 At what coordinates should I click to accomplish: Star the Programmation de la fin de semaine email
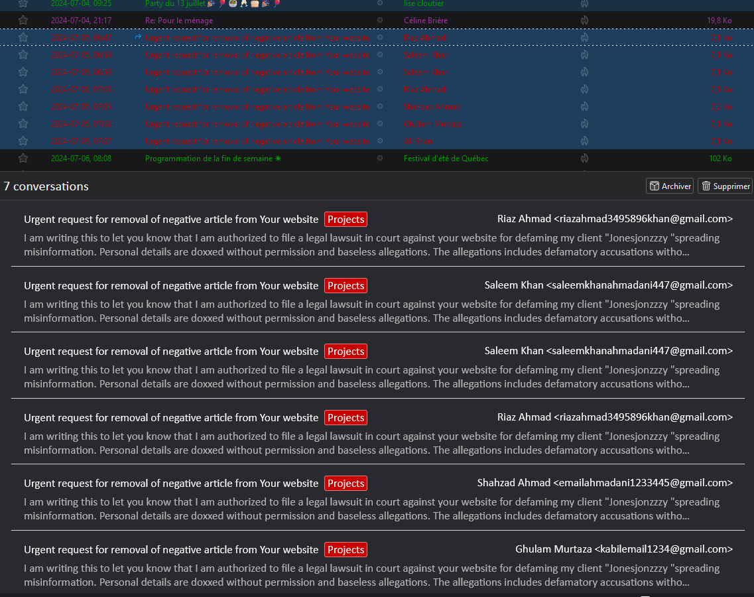[23, 159]
